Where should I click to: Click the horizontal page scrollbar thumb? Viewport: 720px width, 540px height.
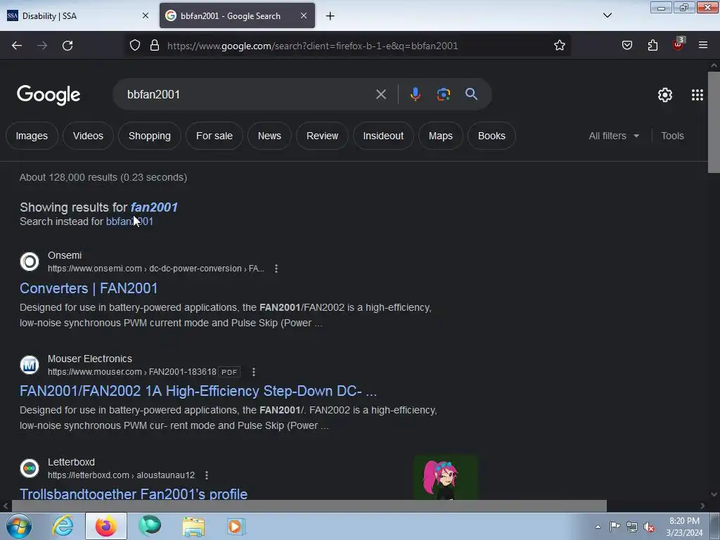(x=309, y=506)
